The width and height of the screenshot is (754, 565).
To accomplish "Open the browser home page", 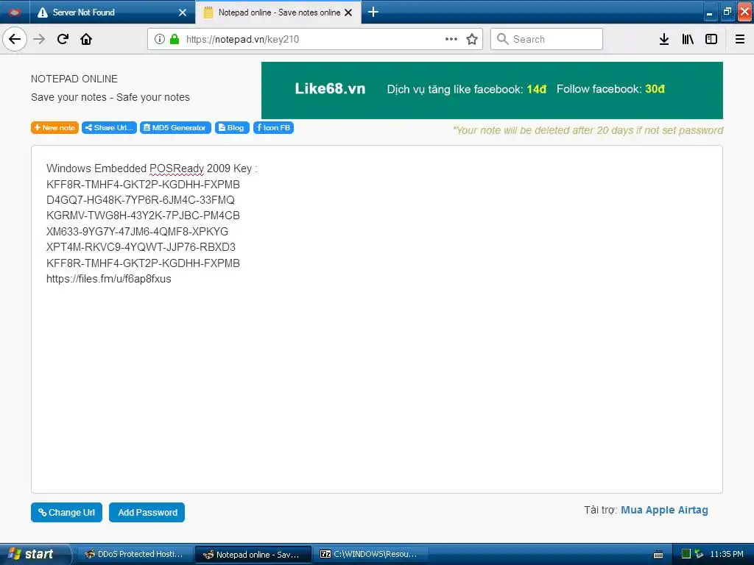I will pyautogui.click(x=86, y=39).
